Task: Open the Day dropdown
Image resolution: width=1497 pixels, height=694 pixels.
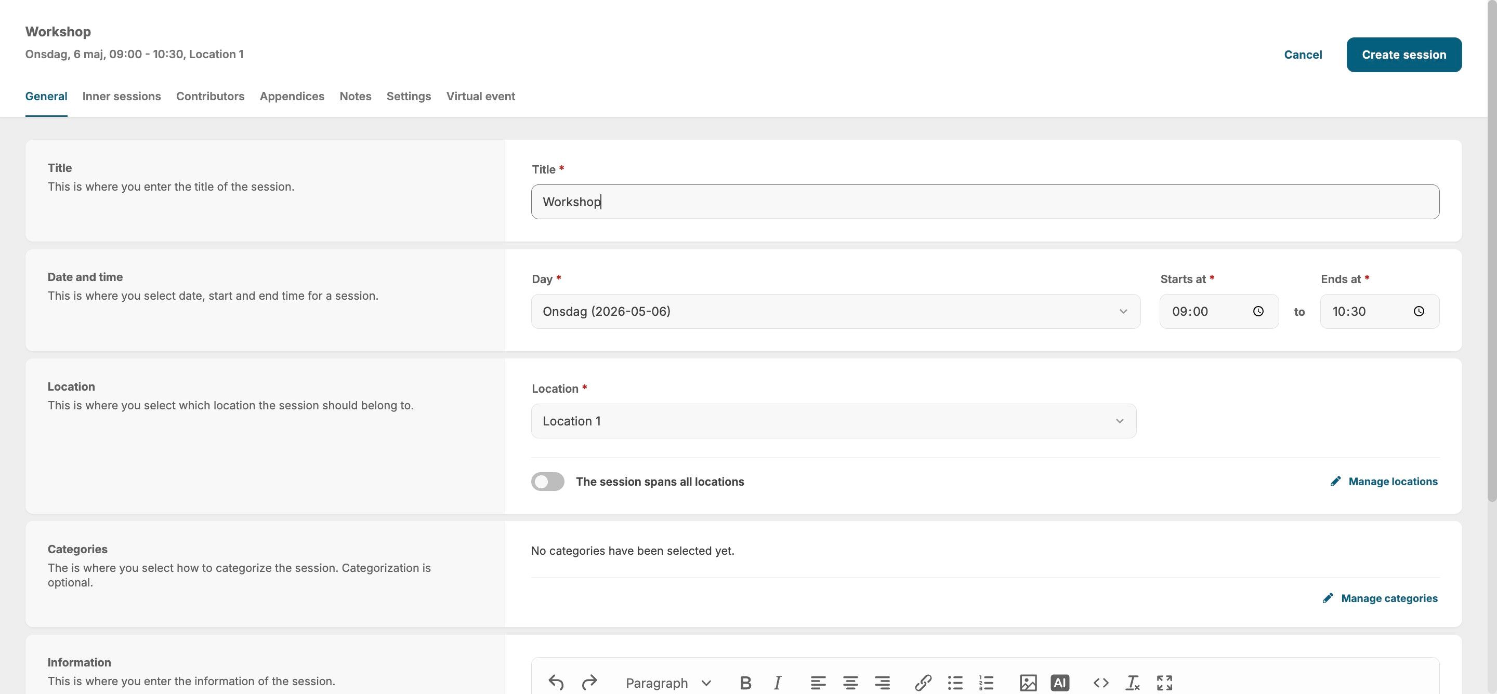Action: click(835, 311)
